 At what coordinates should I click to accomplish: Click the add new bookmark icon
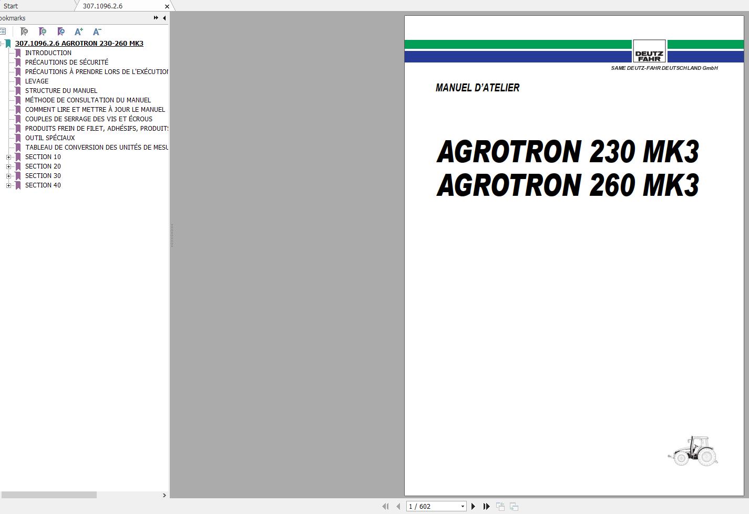(x=43, y=32)
